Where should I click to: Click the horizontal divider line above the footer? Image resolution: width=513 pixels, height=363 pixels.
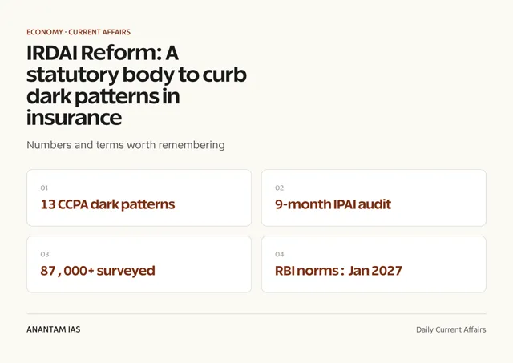(256, 314)
